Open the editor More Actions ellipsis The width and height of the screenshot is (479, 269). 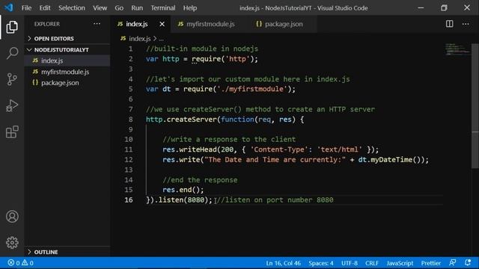466,24
